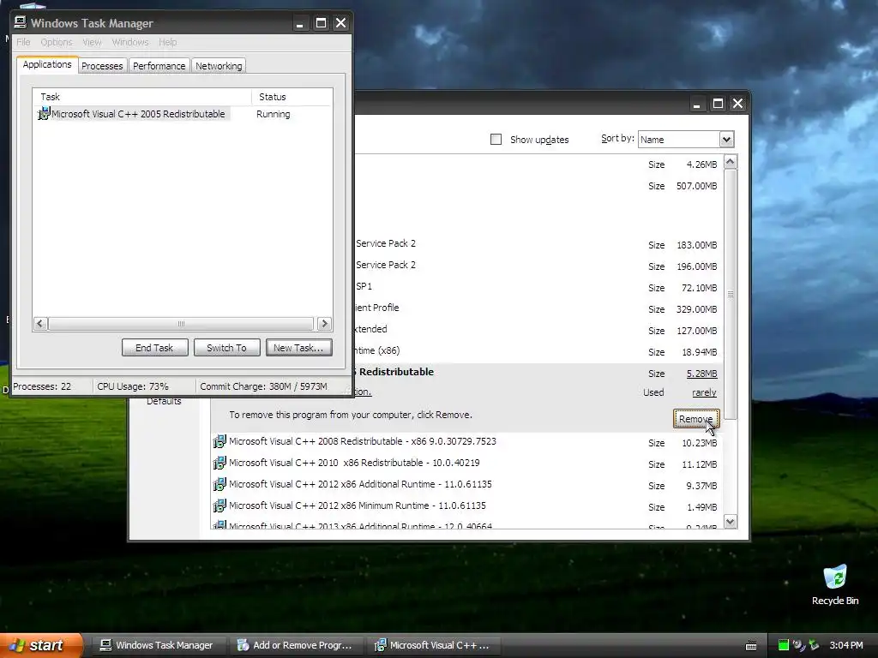This screenshot has height=658, width=878.
Task: Click the system clock showing 3:04 PM
Action: [x=846, y=645]
